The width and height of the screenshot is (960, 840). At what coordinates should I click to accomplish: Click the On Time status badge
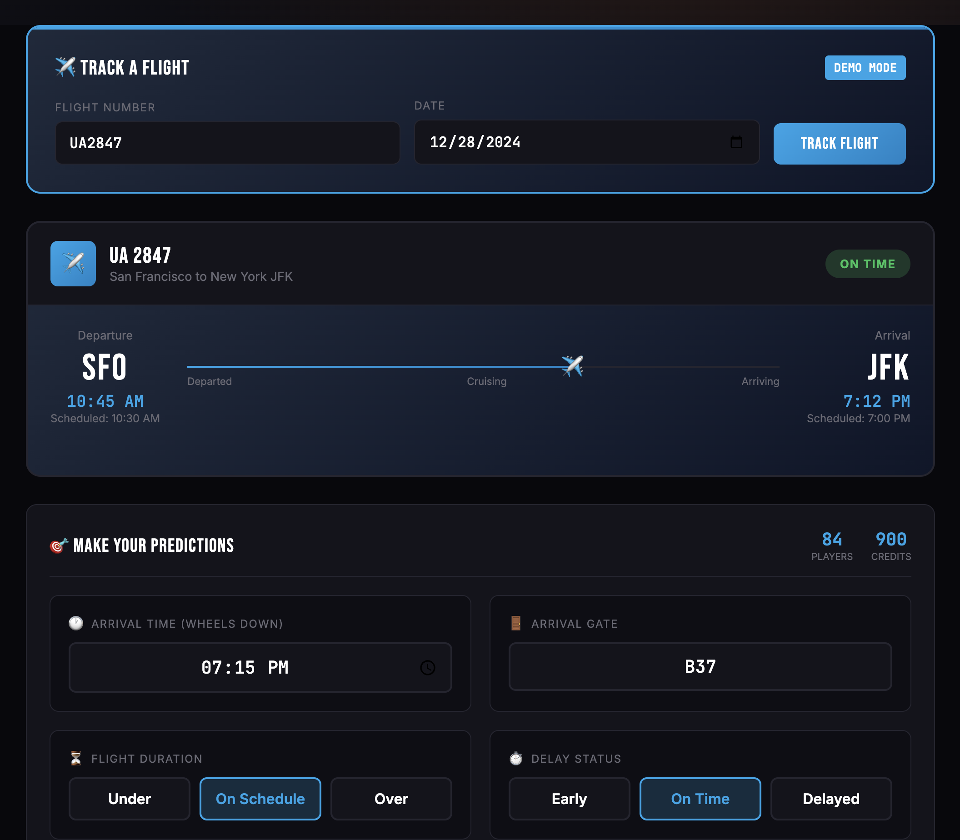tap(868, 264)
